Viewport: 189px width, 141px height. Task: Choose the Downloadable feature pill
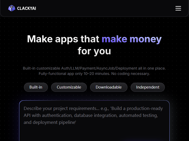[109, 87]
